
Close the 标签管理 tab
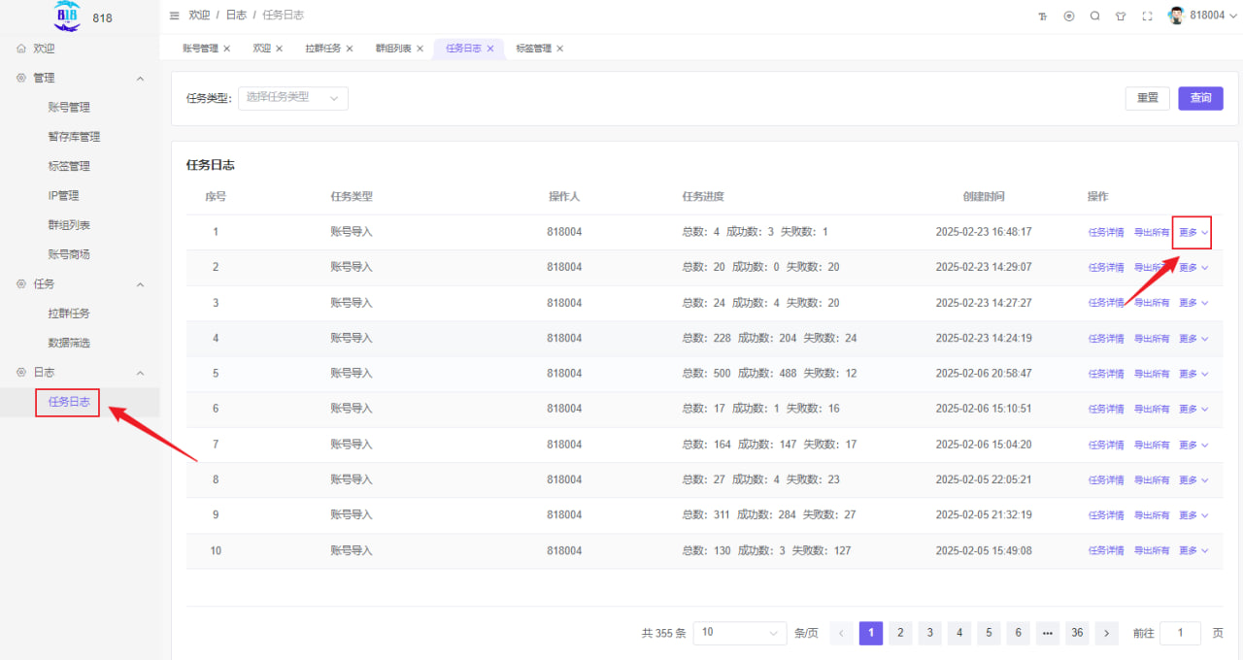pos(560,49)
